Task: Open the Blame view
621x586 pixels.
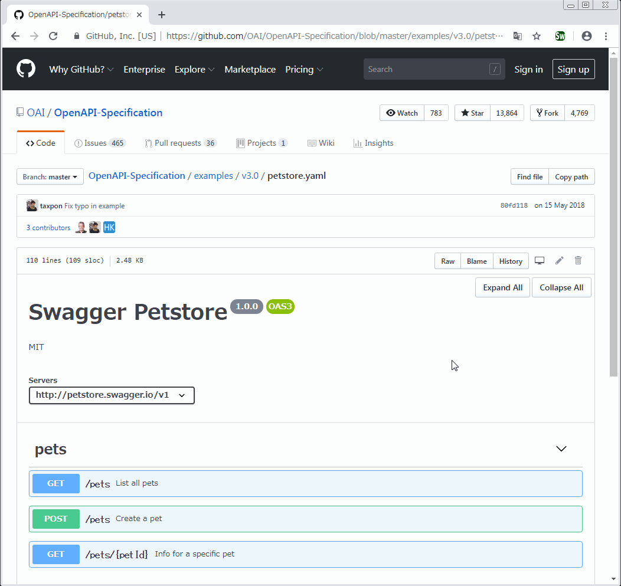Action: [477, 261]
